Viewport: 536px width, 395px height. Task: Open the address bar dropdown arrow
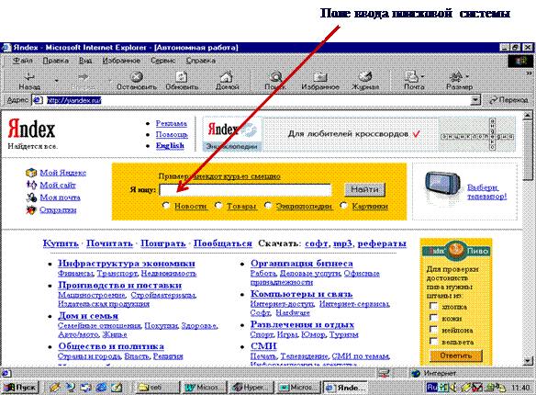tap(475, 100)
